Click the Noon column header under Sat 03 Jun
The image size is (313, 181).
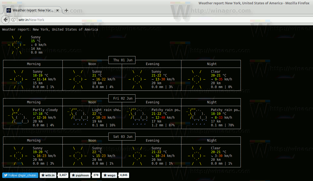point(92,140)
